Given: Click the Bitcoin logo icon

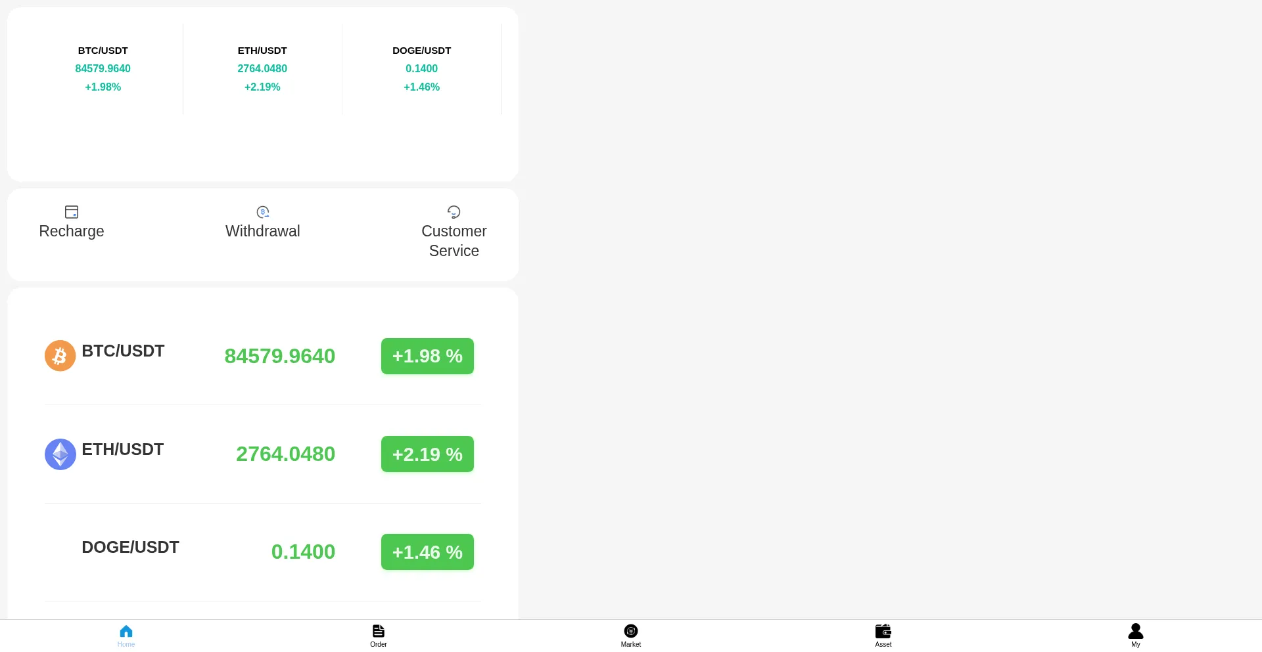Looking at the screenshot, I should pos(60,356).
